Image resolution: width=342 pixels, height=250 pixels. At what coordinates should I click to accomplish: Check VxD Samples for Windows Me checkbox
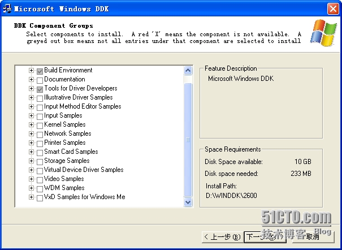[40, 198]
